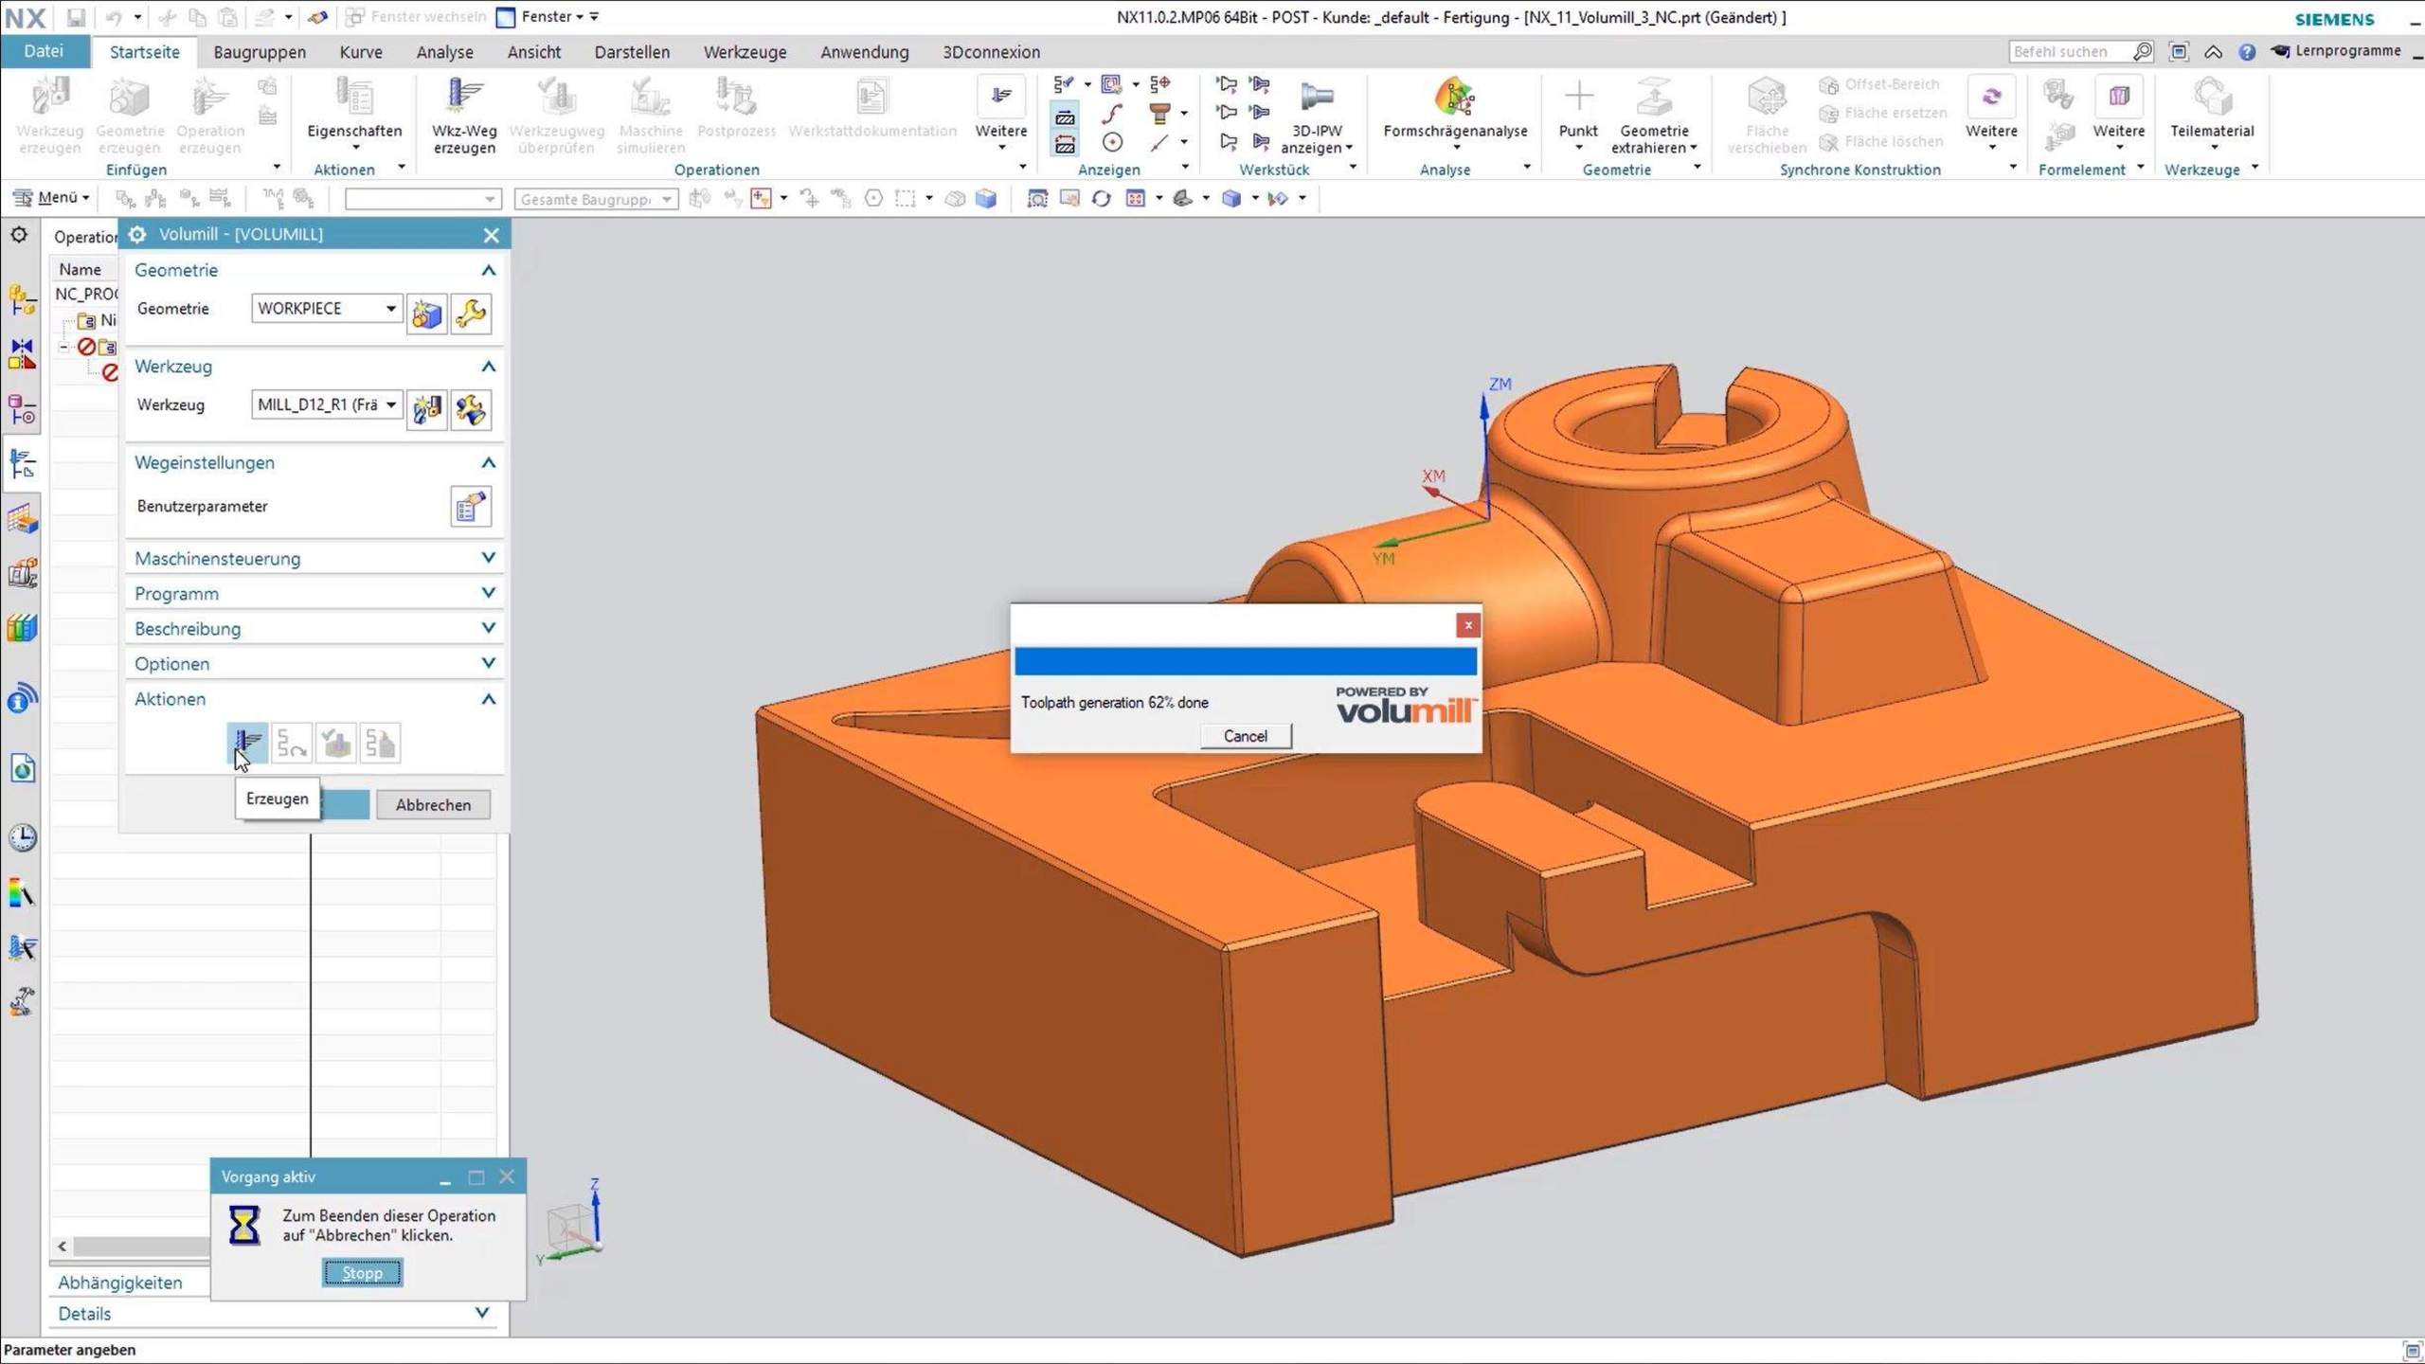Select the NC_PROGRAM tree row

(85, 295)
